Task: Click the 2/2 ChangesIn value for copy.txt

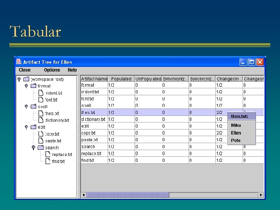Action: (x=219, y=133)
